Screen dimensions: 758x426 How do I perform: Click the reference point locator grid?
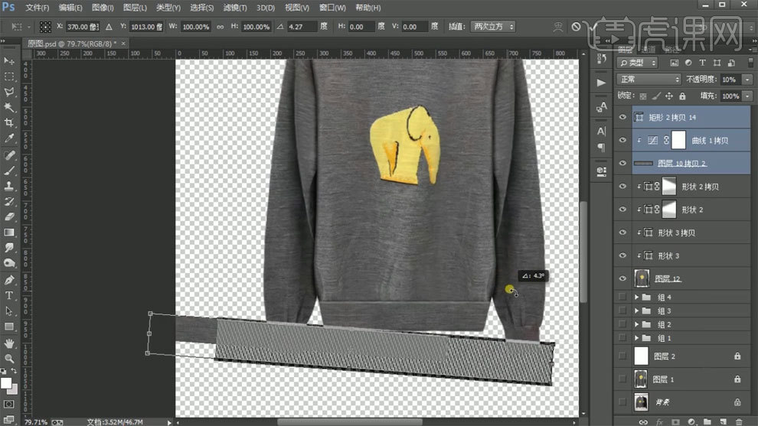click(x=45, y=27)
